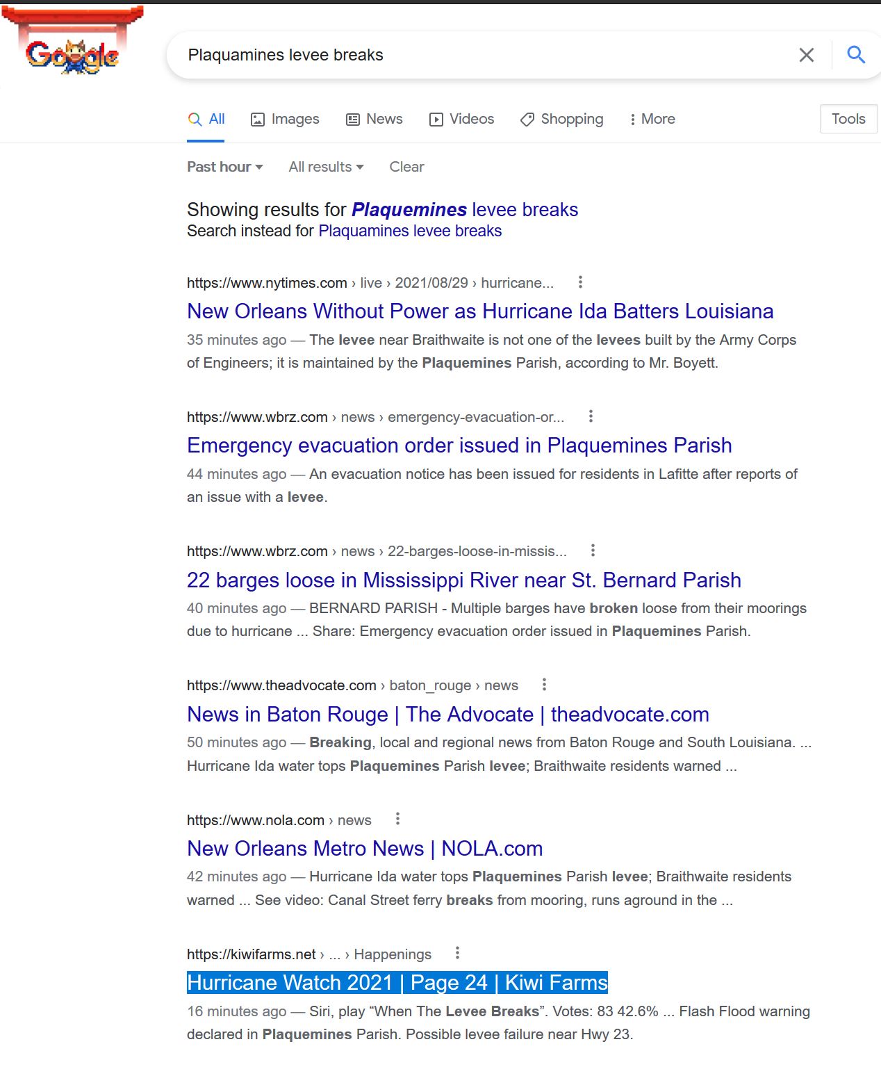Switch to the Images tab
The width and height of the screenshot is (881, 1076).
[x=285, y=119]
